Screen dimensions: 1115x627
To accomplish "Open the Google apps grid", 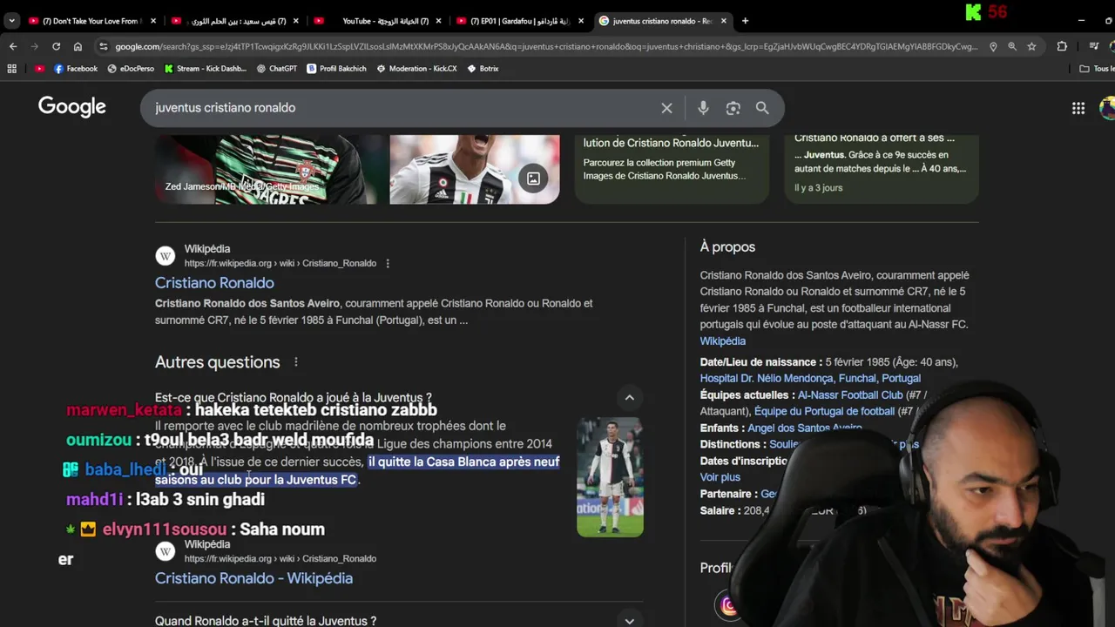I will pyautogui.click(x=1078, y=108).
